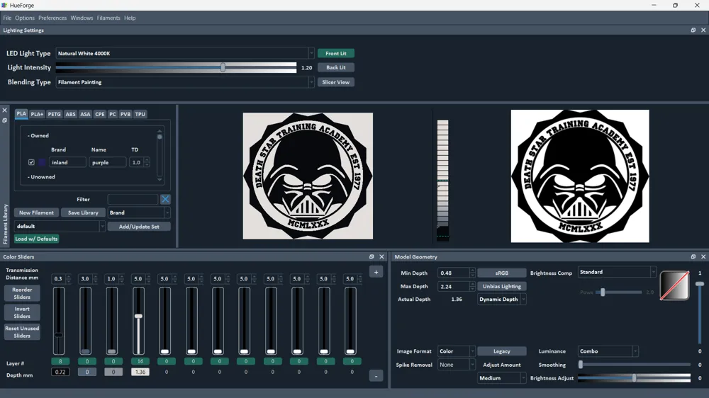Click Load w/ Defaults button
The width and height of the screenshot is (709, 398).
(x=36, y=239)
